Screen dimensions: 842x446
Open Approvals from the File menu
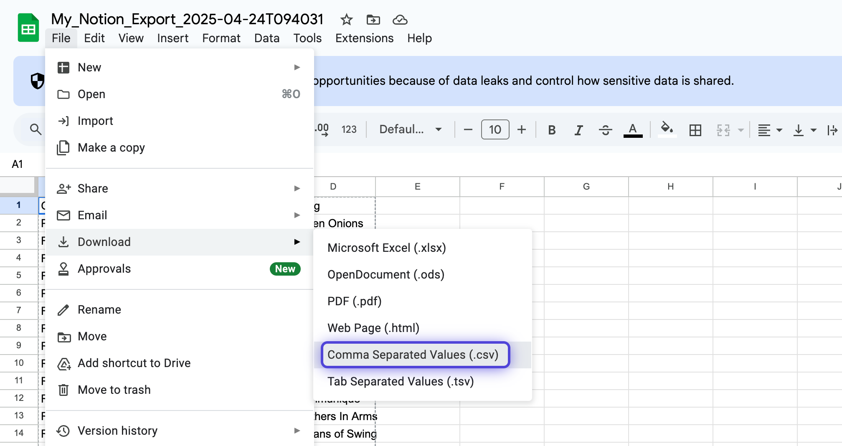(180, 269)
